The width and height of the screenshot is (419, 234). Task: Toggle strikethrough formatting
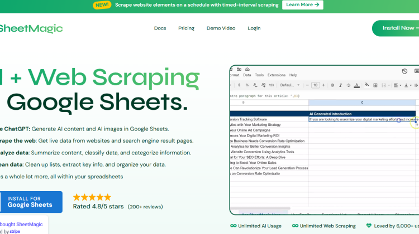(x=349, y=85)
